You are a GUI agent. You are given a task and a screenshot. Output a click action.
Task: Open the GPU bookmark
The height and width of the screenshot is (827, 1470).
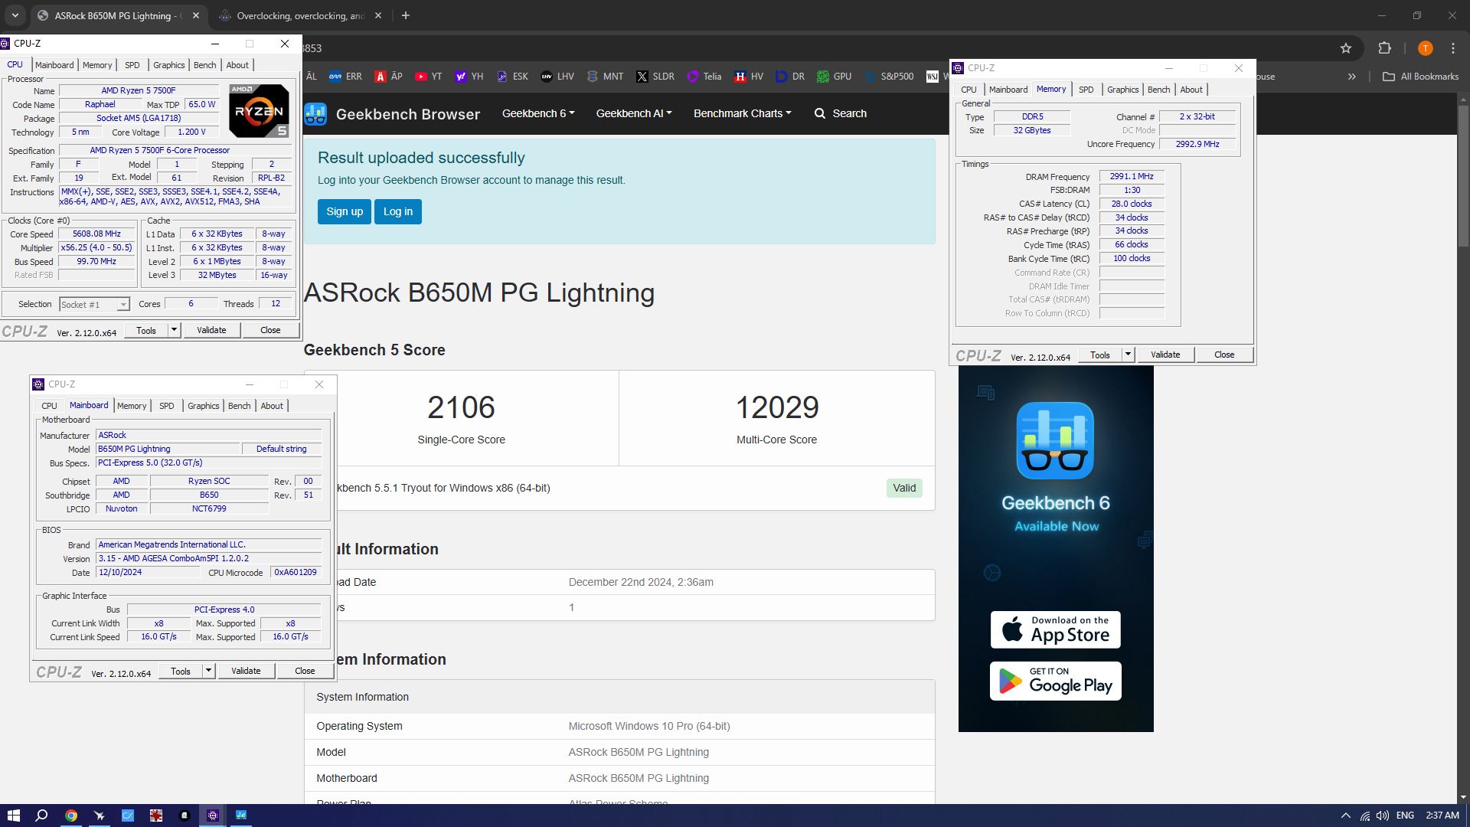pyautogui.click(x=834, y=77)
